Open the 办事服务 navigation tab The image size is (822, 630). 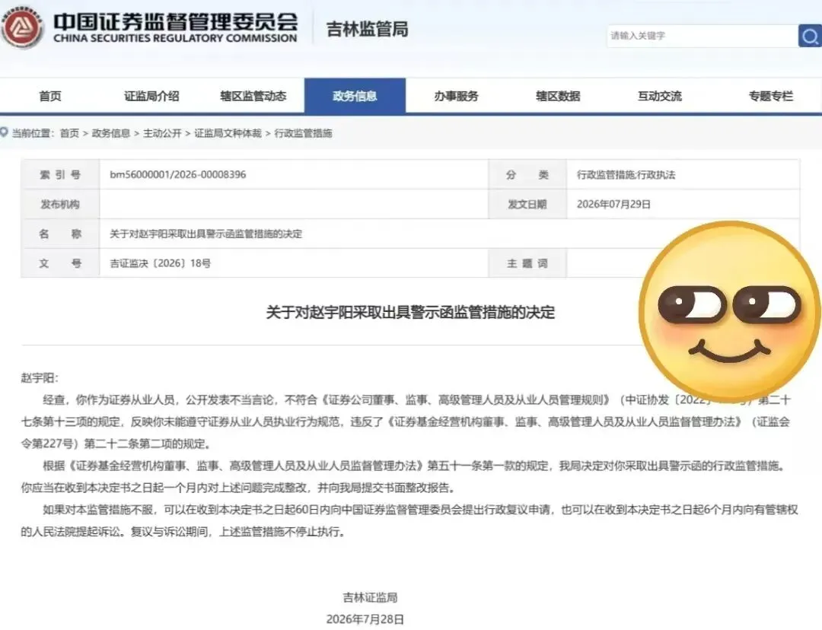[x=456, y=96]
